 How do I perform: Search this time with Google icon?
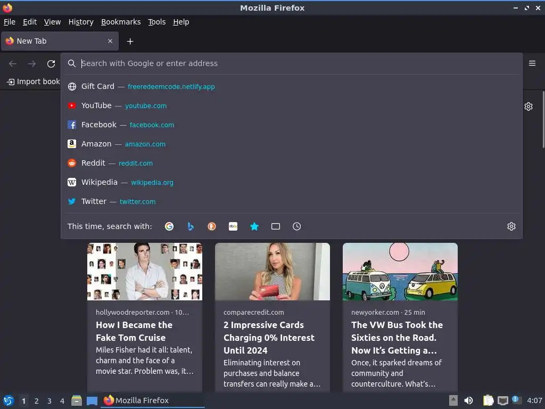coord(169,226)
